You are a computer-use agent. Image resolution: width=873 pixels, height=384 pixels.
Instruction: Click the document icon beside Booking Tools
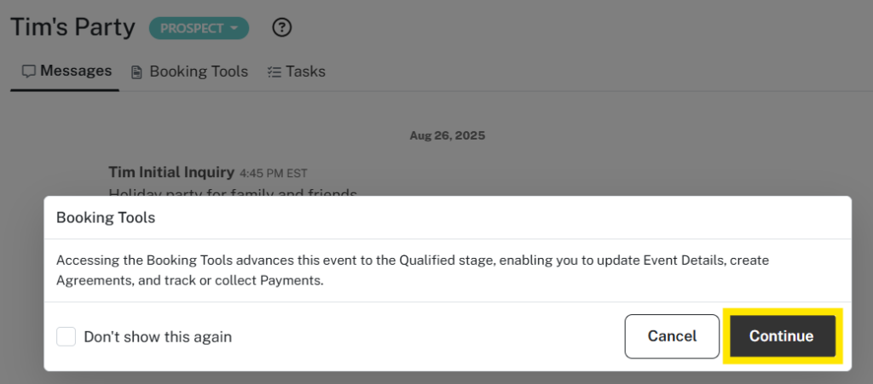[136, 72]
